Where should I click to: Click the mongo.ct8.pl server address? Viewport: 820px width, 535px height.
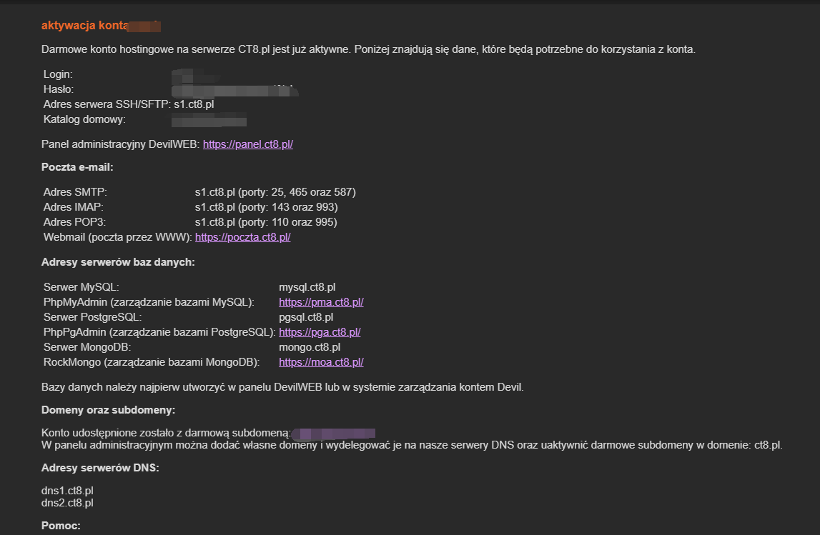(310, 347)
